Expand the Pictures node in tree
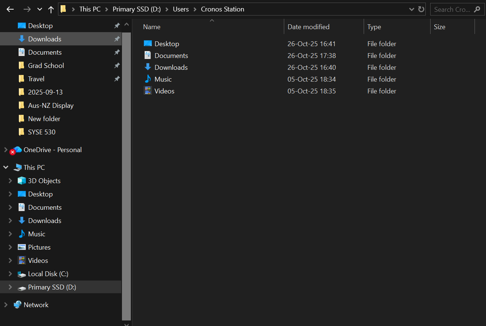 point(10,247)
